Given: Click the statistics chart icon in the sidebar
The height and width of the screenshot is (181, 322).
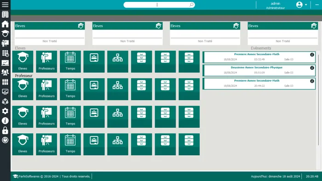Looking at the screenshot, I should click(x=5, y=63).
